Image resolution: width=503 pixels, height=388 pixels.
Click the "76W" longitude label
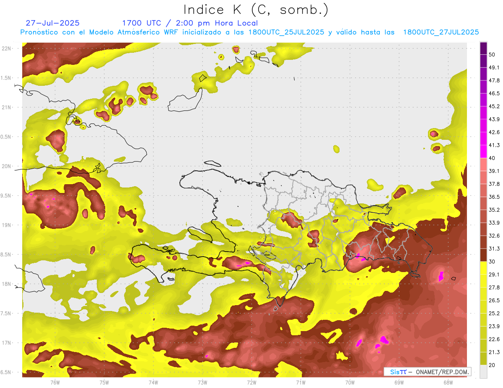pos(55,382)
